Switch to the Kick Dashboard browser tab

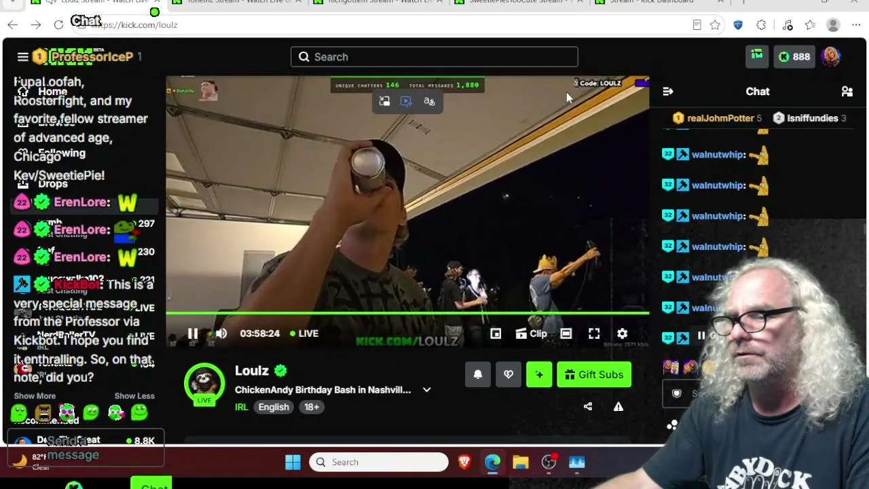pyautogui.click(x=660, y=2)
